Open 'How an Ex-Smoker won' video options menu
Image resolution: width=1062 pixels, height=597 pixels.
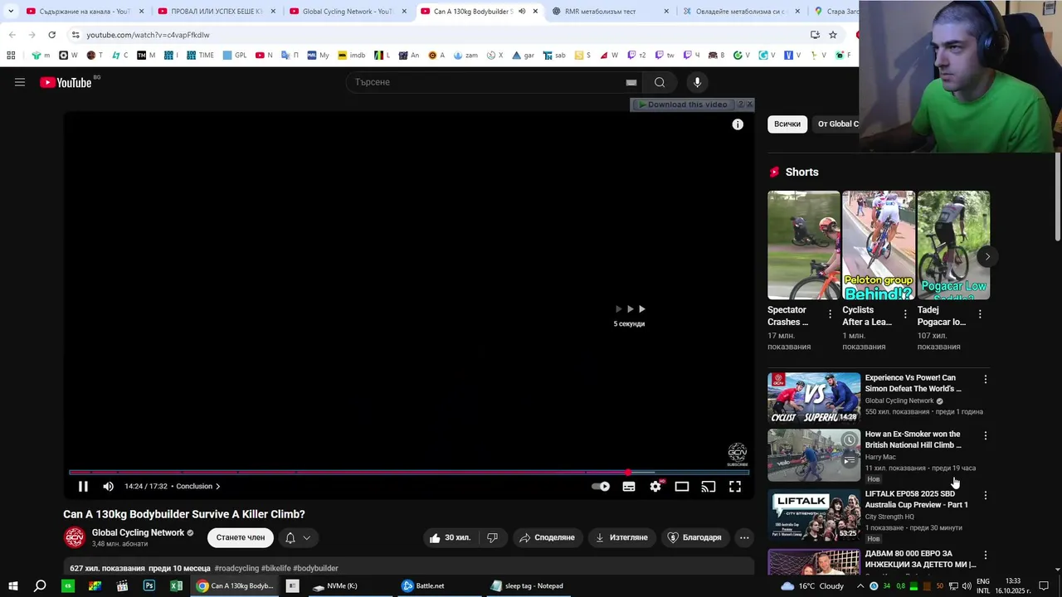(x=985, y=435)
